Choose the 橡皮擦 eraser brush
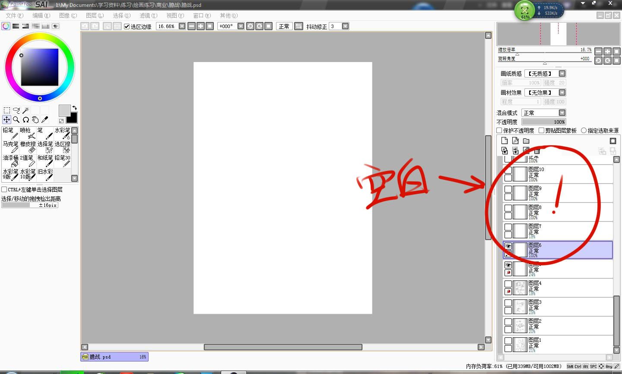 pos(28,147)
